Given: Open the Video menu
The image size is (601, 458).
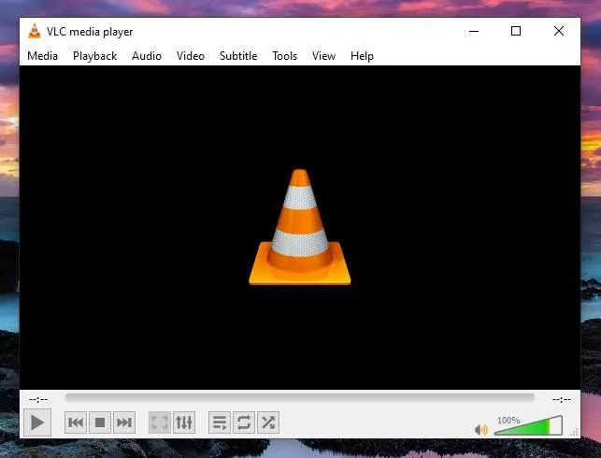Looking at the screenshot, I should (191, 56).
